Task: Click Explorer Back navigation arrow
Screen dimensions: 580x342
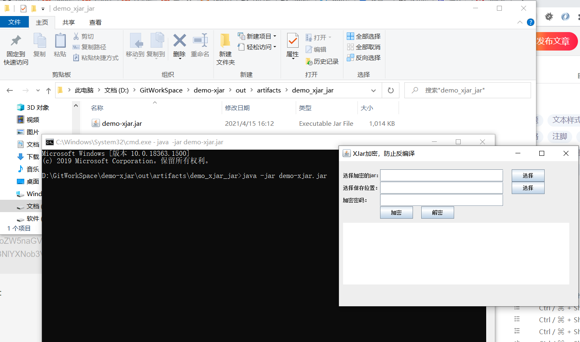Action: pyautogui.click(x=10, y=90)
